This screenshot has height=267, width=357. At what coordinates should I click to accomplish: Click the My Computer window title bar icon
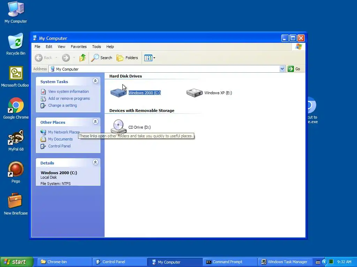[35, 38]
